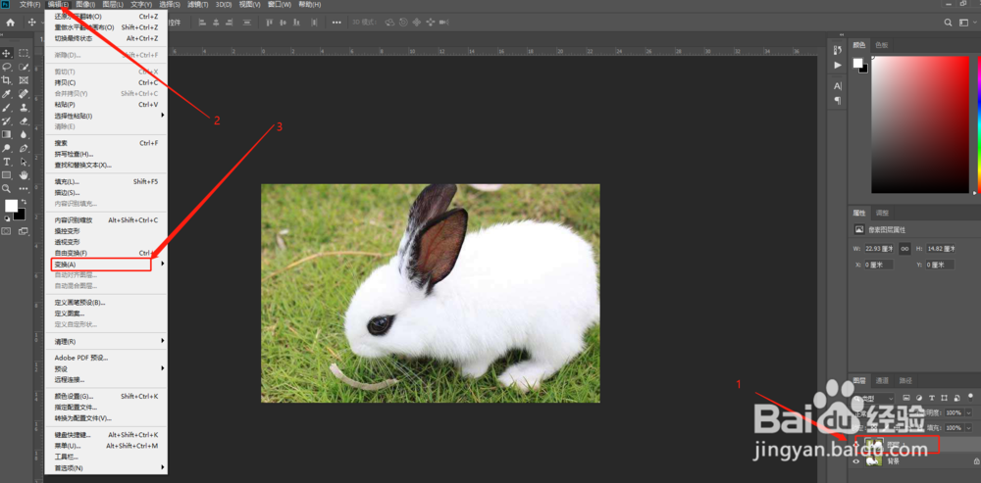981x483 pixels.
Task: Expand the 首选项(N) submenu
Action: coord(163,467)
